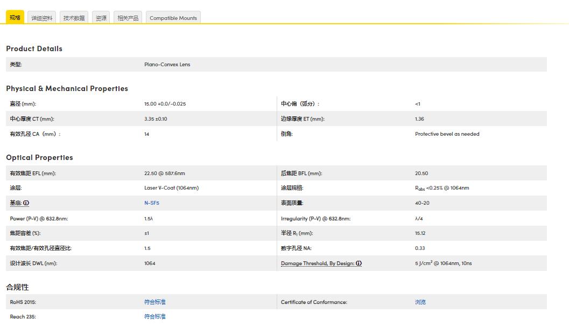Select the currently active 规格 tab
Viewport: 569px width, 327px height.
pyautogui.click(x=13, y=17)
